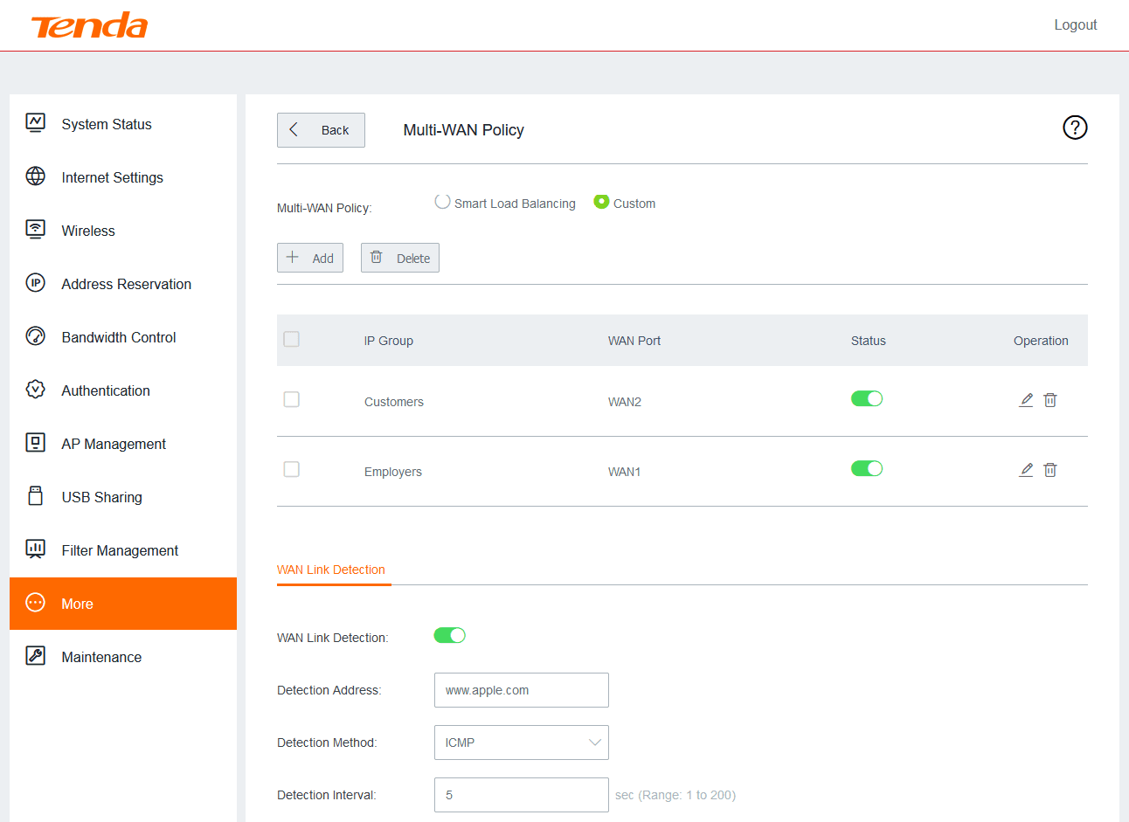The height and width of the screenshot is (822, 1129).
Task: Check the Customers row checkbox
Action: pos(292,399)
